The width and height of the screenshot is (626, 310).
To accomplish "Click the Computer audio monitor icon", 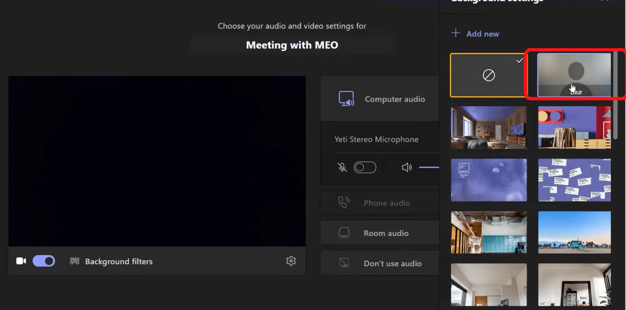I will (346, 99).
